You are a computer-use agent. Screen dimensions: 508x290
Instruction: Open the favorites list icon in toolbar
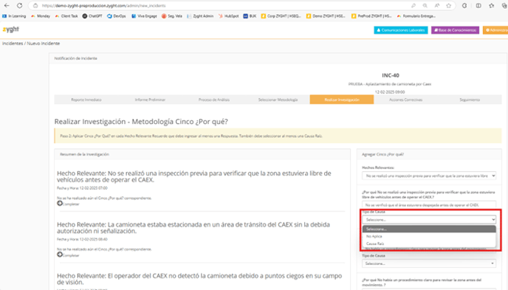coord(492,5)
